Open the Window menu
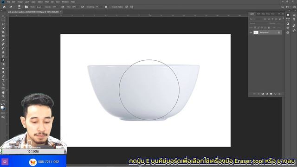297x167 pixels. 65,2
